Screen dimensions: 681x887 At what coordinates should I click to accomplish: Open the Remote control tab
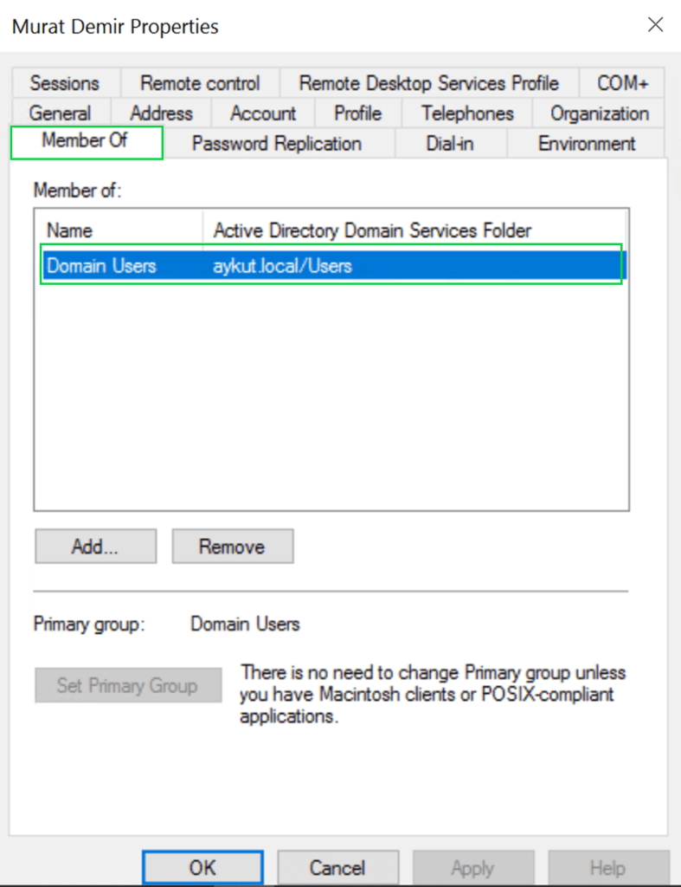pos(200,84)
